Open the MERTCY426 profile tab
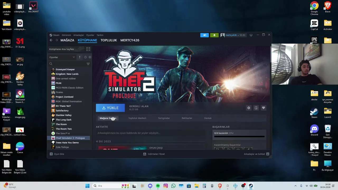The width and height of the screenshot is (338, 190). [x=130, y=40]
